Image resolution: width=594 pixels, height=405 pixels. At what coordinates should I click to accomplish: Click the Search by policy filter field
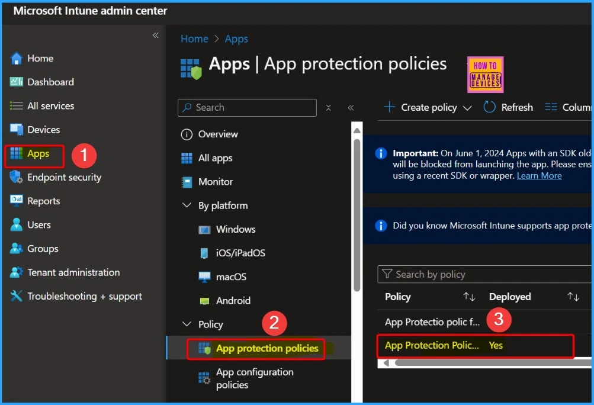pyautogui.click(x=484, y=274)
